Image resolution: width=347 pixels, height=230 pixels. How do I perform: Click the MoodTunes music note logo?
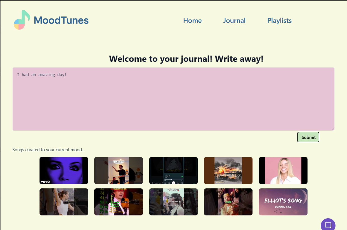22,20
